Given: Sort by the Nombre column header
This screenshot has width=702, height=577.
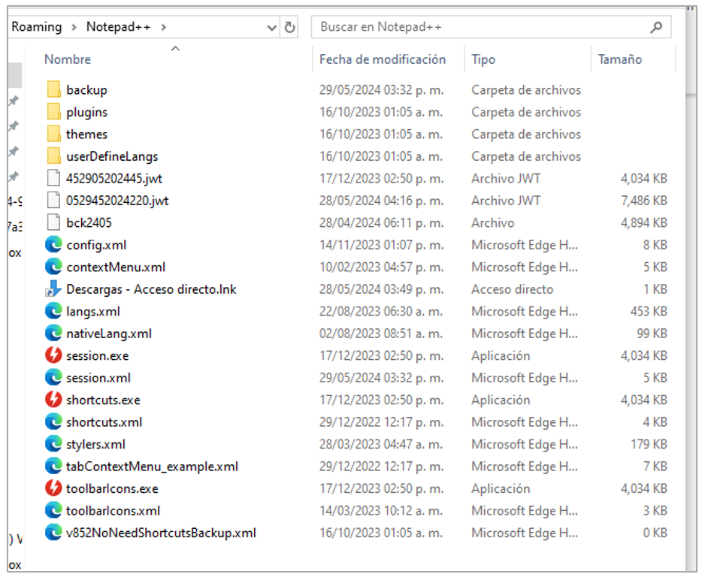Looking at the screenshot, I should [x=68, y=59].
